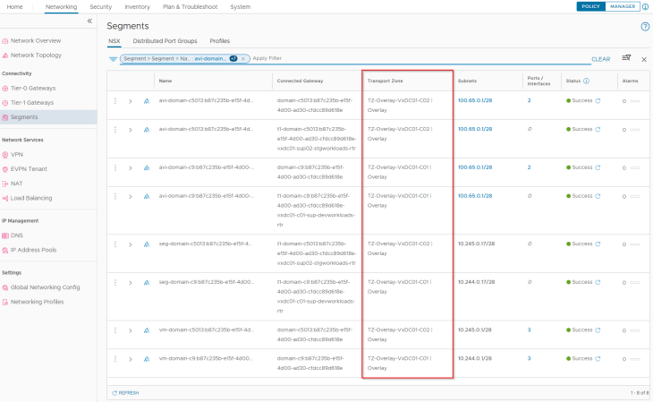
Task: Close the filter bar with X icon
Action: pyautogui.click(x=644, y=59)
